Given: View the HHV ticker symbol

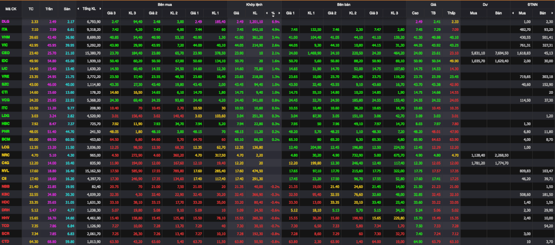Looking at the screenshot, I should click(x=5, y=218).
